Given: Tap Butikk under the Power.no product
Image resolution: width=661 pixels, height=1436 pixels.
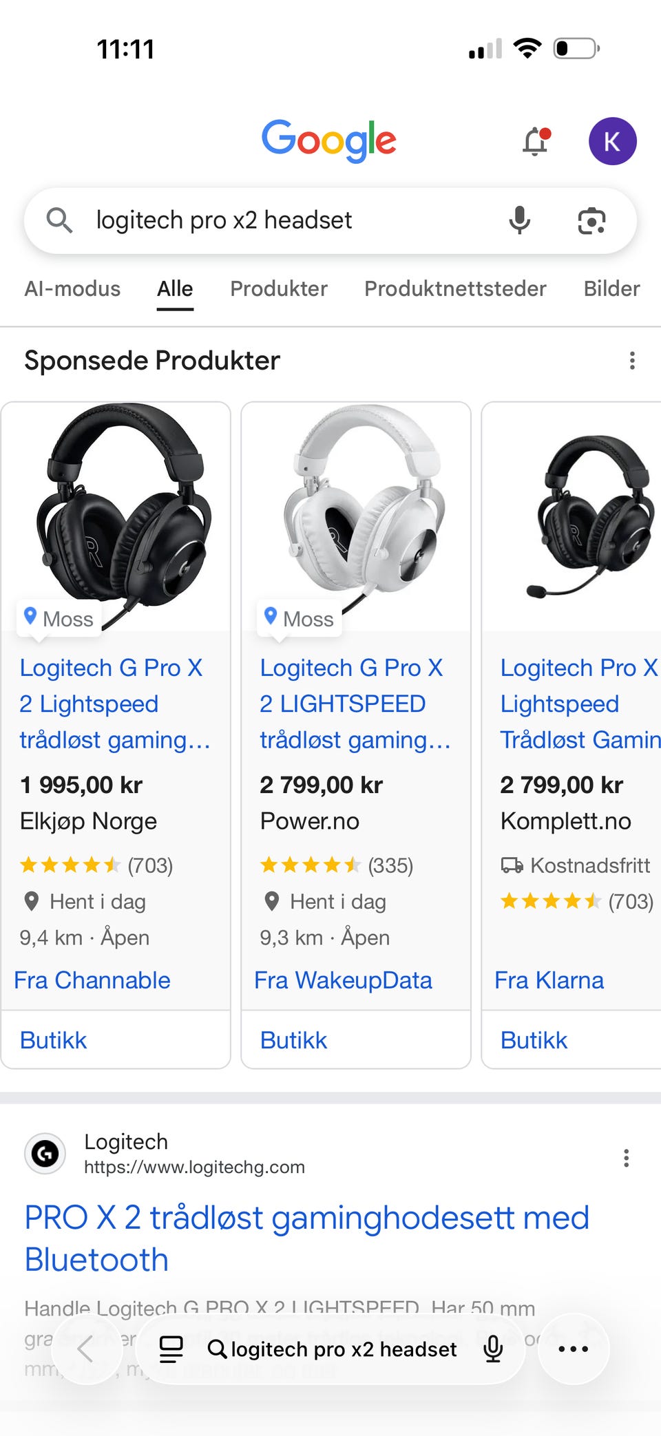Looking at the screenshot, I should click(x=293, y=1040).
